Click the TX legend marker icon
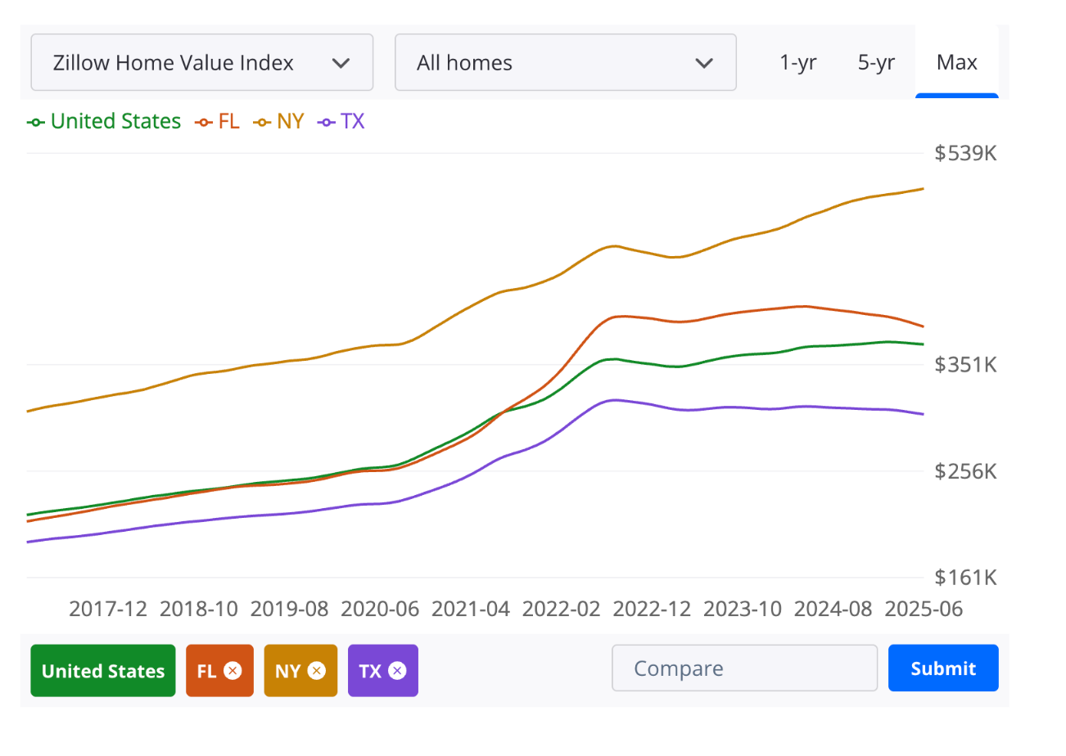The image size is (1066, 756). [326, 122]
